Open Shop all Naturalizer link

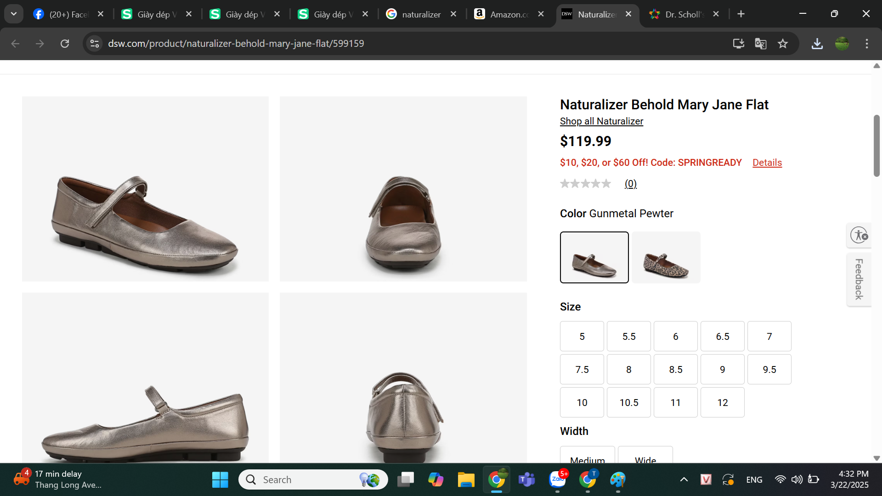[601, 121]
